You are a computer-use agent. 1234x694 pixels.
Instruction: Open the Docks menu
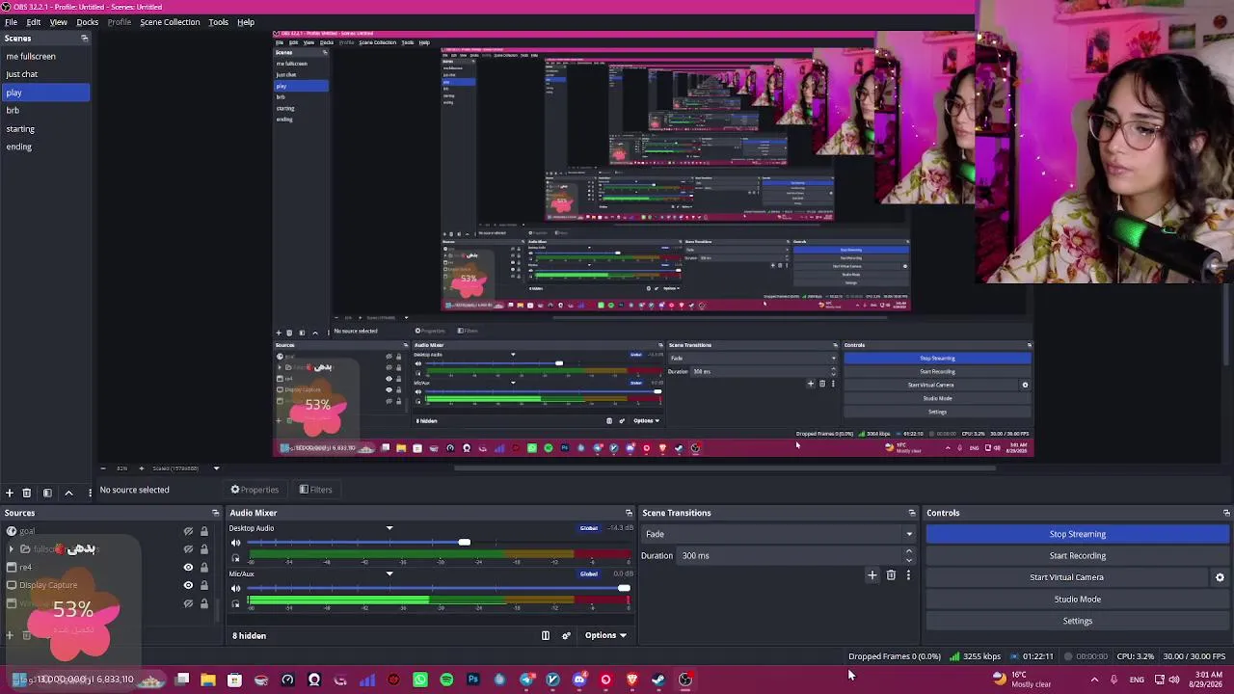[87, 22]
